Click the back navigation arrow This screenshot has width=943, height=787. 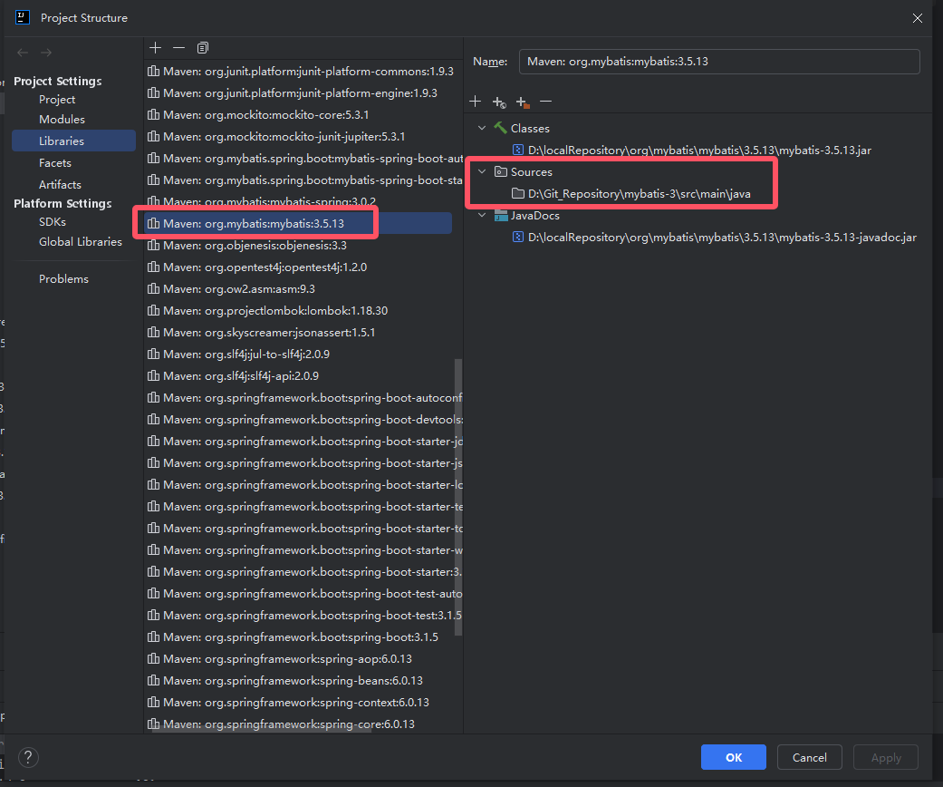23,53
